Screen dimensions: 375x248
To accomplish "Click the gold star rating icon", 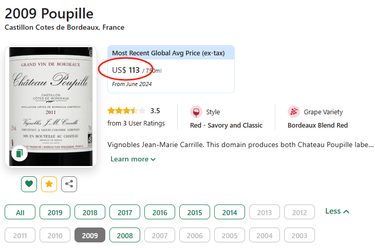I will 49,184.
